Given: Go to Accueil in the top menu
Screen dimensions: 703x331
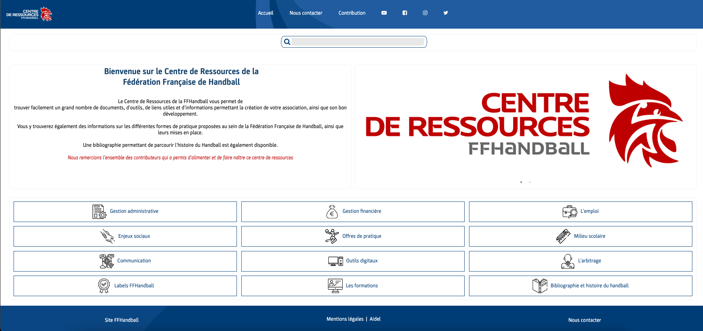Looking at the screenshot, I should [x=266, y=13].
